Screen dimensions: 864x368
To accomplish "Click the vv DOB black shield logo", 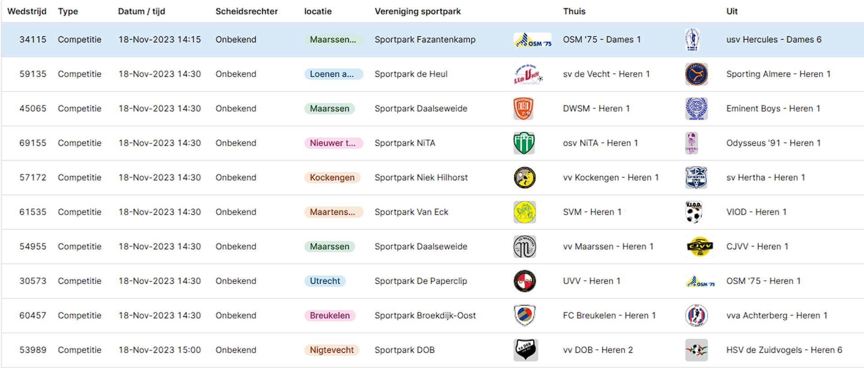I will [x=526, y=350].
